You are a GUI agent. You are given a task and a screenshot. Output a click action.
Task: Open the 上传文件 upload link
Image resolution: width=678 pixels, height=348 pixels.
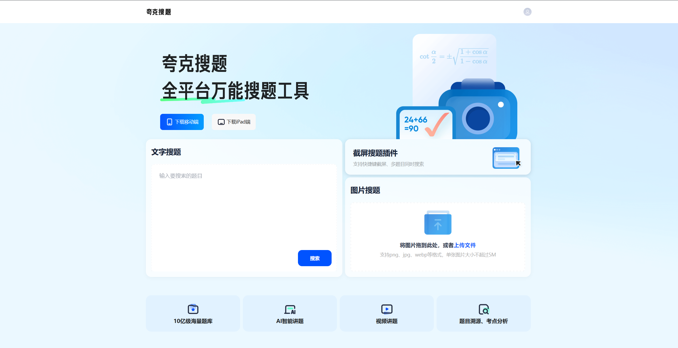tap(465, 245)
